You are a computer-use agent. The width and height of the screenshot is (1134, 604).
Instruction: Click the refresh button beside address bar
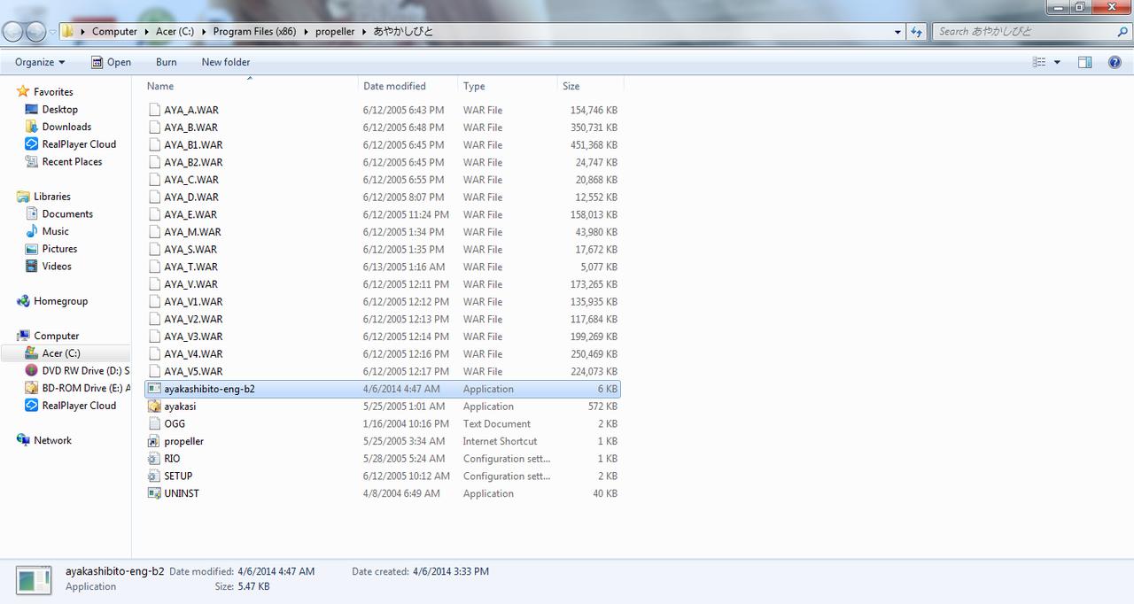[x=916, y=31]
